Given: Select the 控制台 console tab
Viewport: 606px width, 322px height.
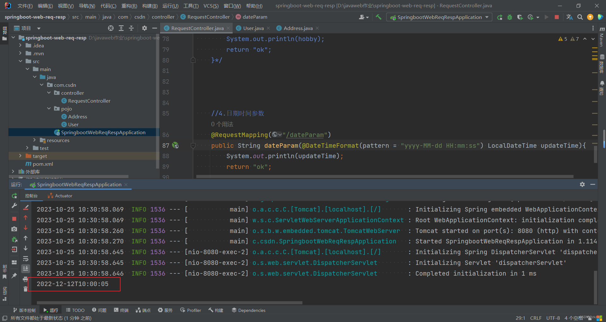Looking at the screenshot, I should [31, 196].
